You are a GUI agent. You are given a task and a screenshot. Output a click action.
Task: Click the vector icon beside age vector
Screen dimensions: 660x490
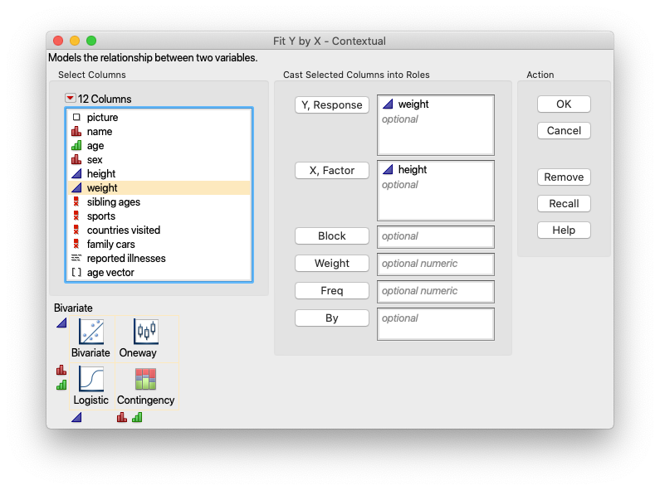tap(76, 272)
